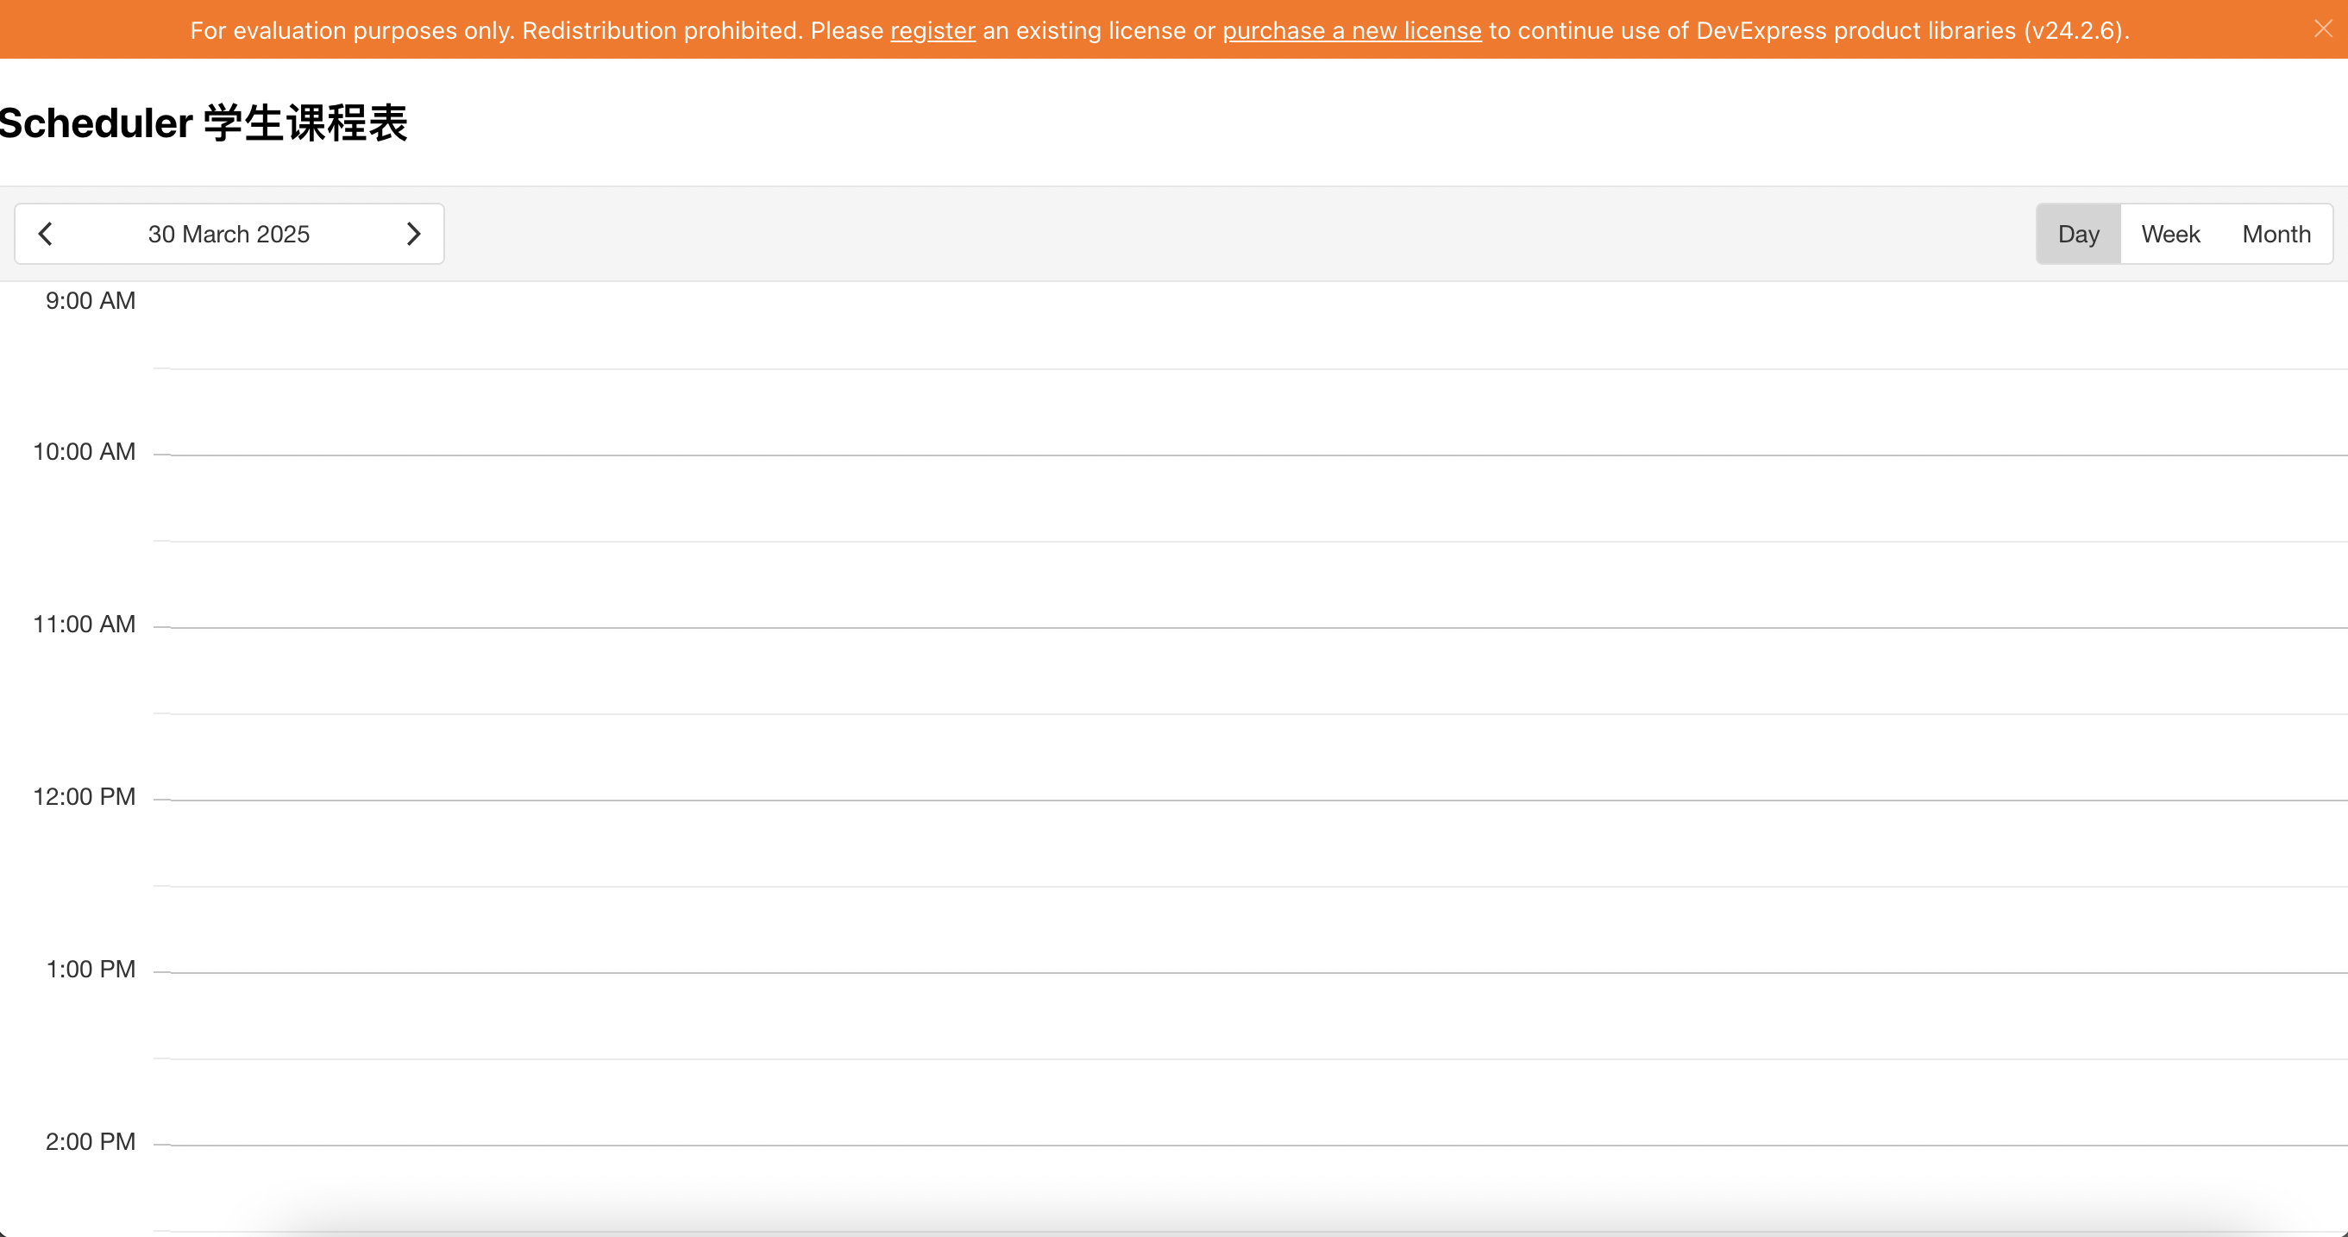The height and width of the screenshot is (1237, 2348).
Task: Switch to Week view
Action: click(x=2170, y=235)
